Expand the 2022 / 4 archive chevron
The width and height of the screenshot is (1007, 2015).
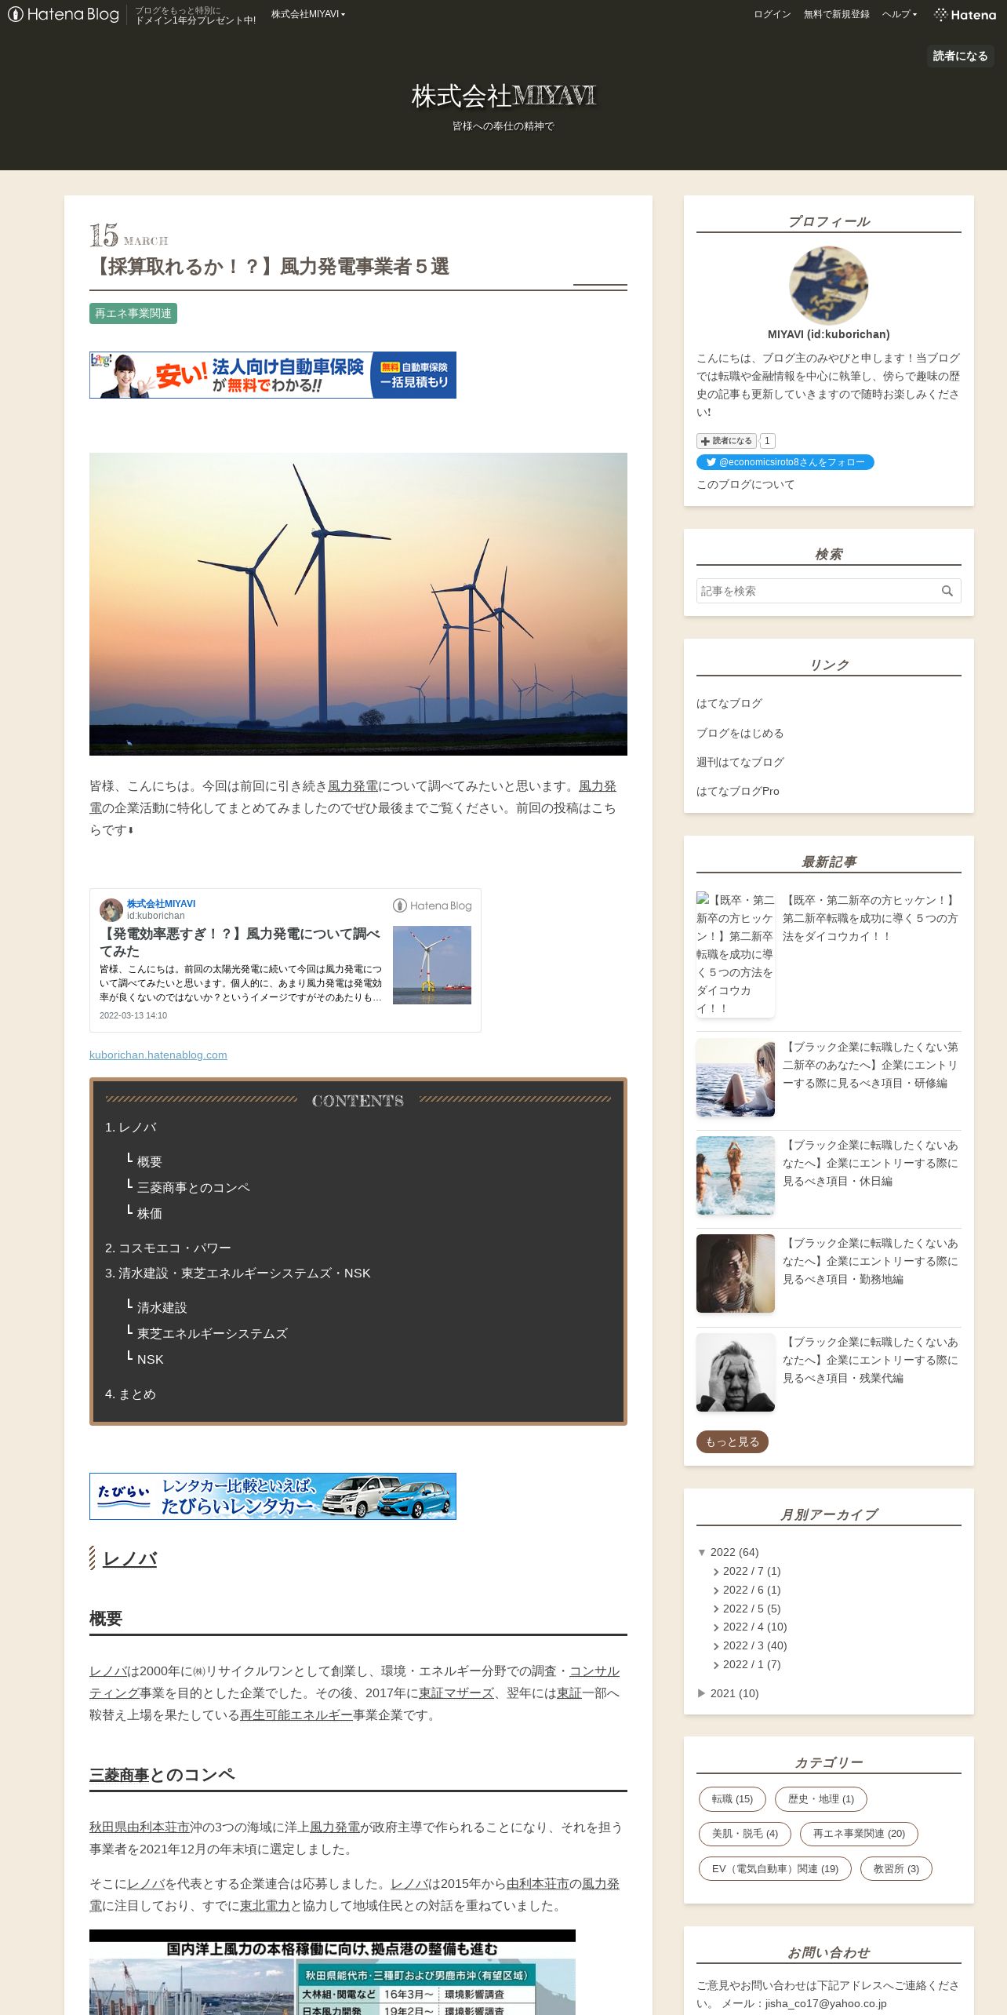coord(716,1627)
